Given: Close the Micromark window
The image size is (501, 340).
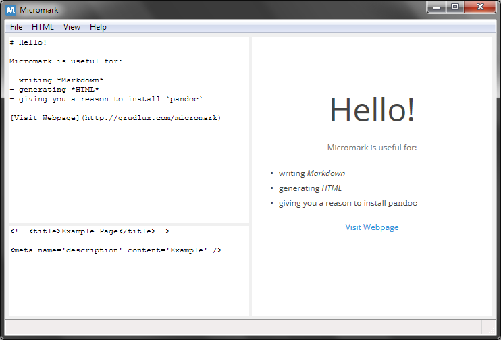Looking at the screenshot, I should (x=480, y=7).
